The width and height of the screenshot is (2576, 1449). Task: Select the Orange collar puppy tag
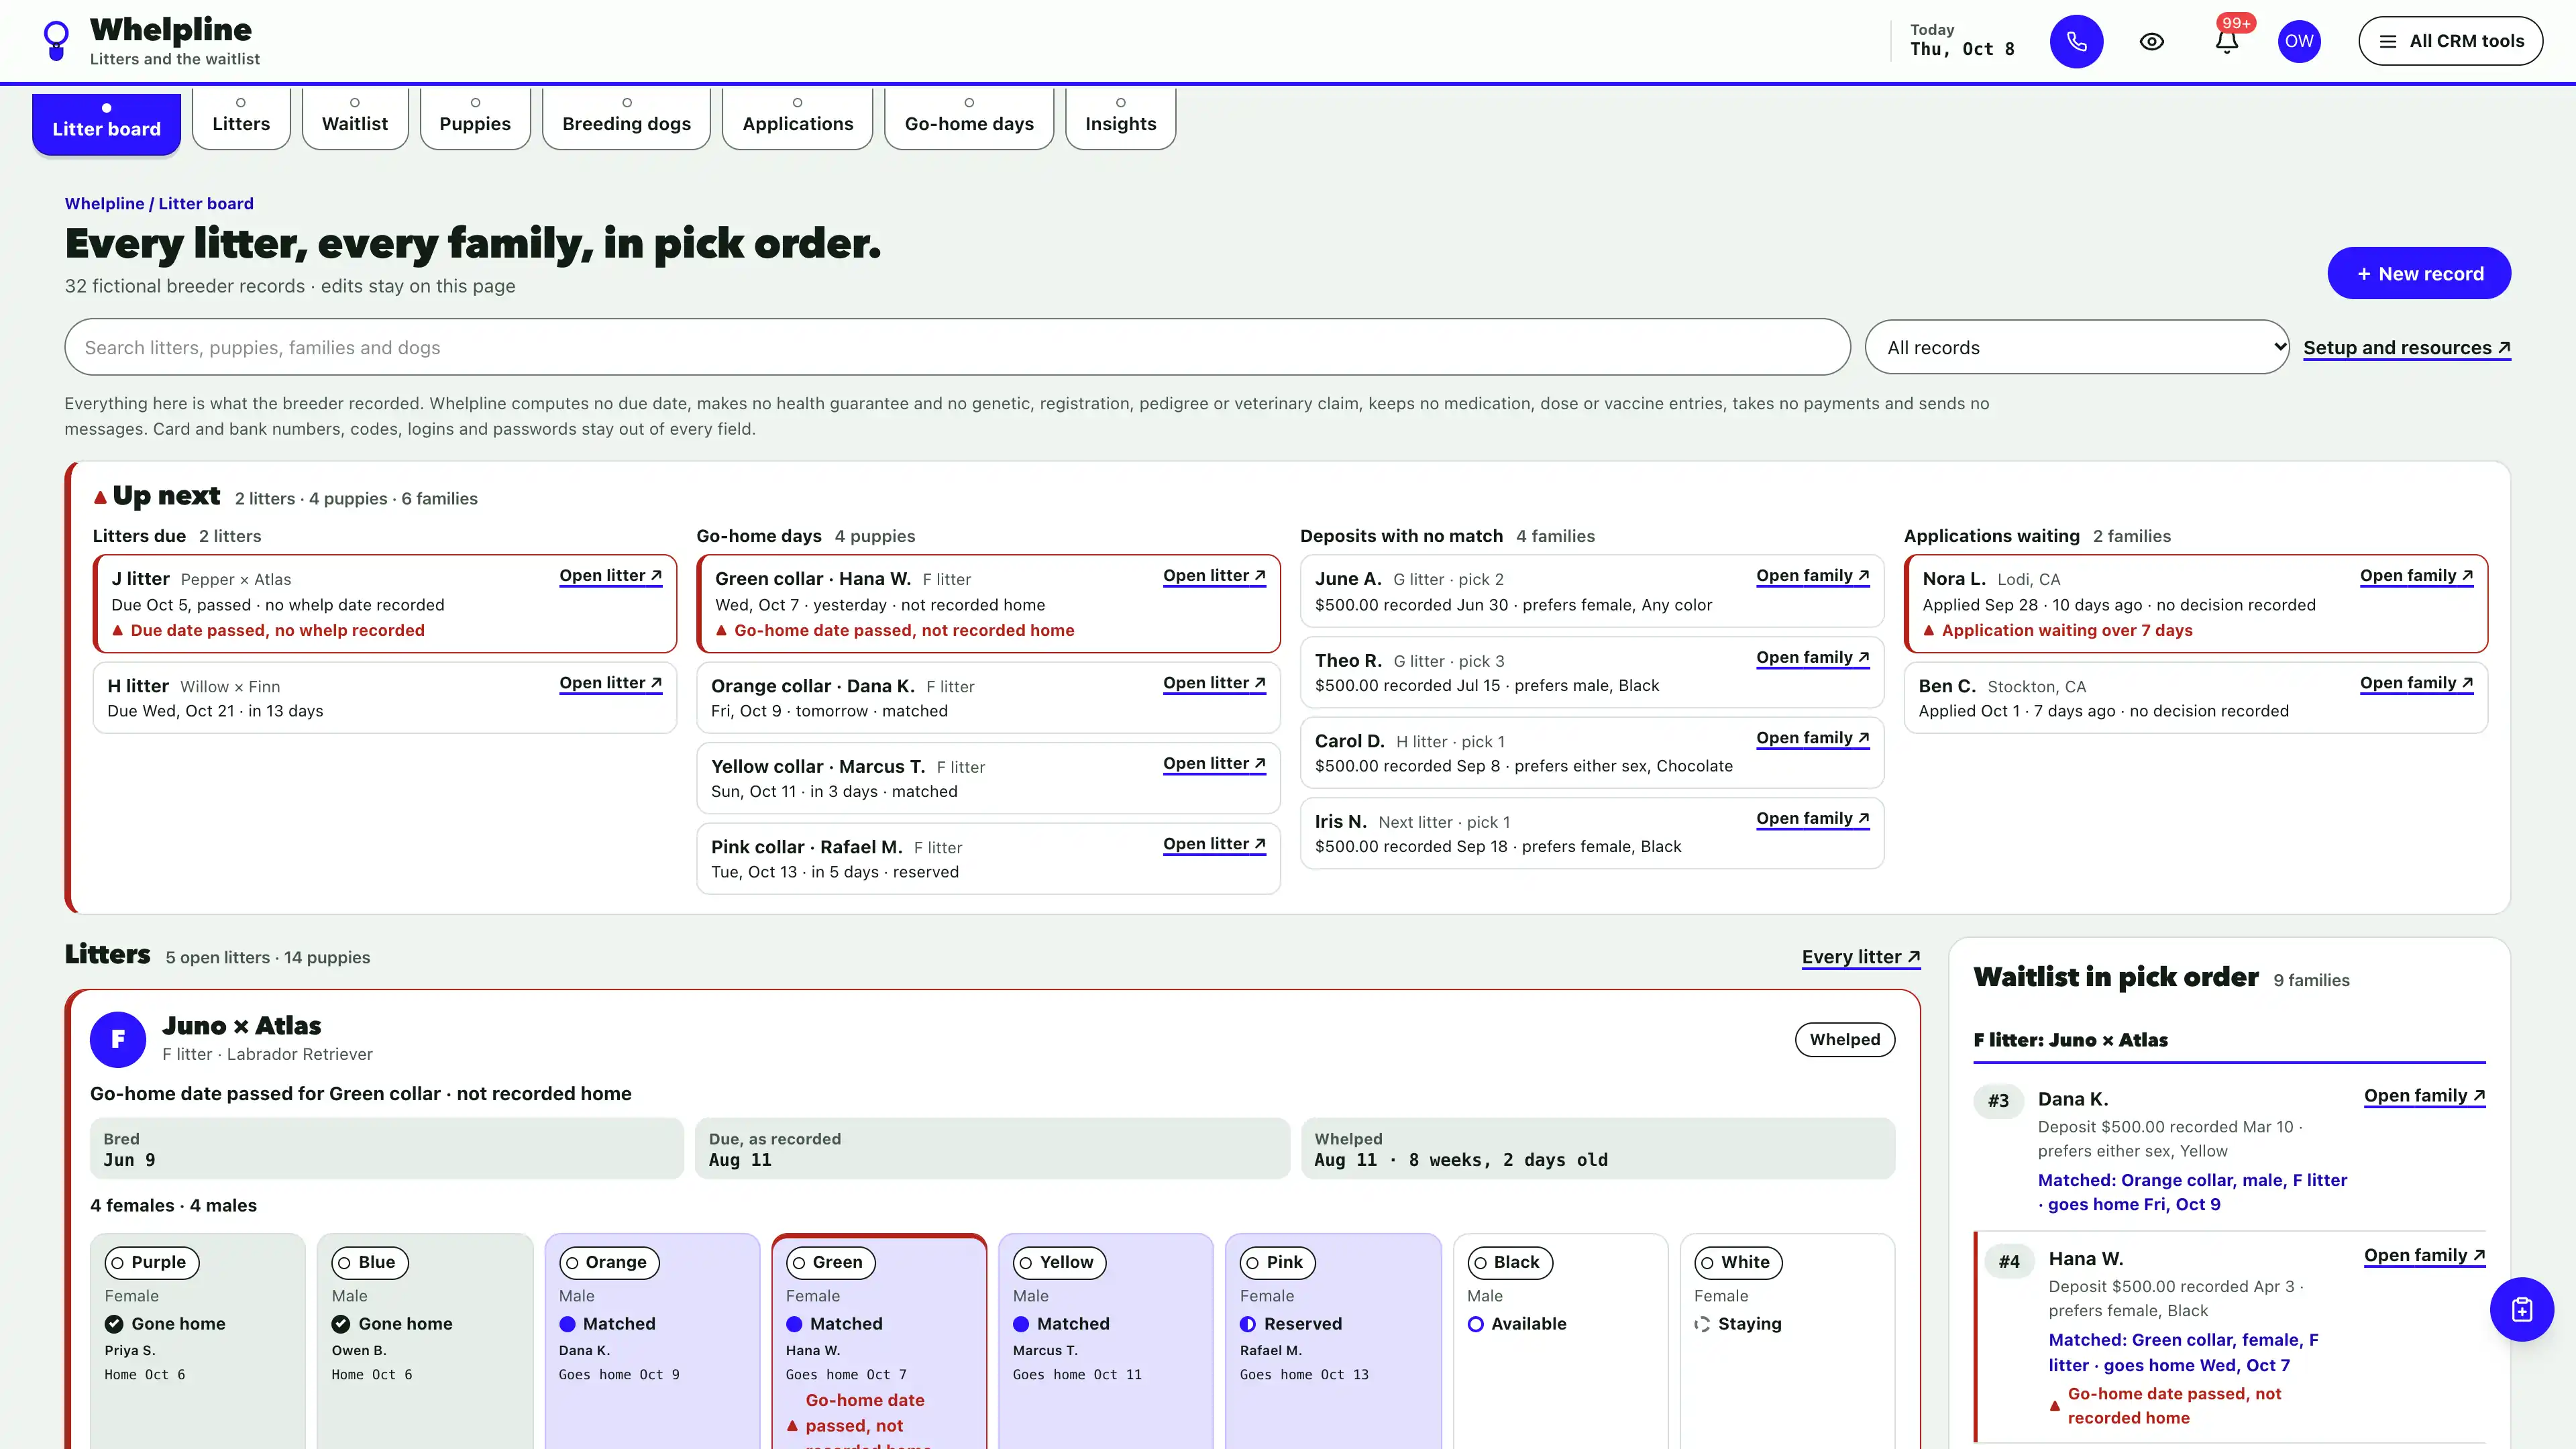coord(609,1262)
